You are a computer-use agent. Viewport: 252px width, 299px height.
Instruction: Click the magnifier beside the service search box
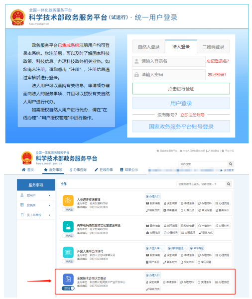[x=229, y=184]
